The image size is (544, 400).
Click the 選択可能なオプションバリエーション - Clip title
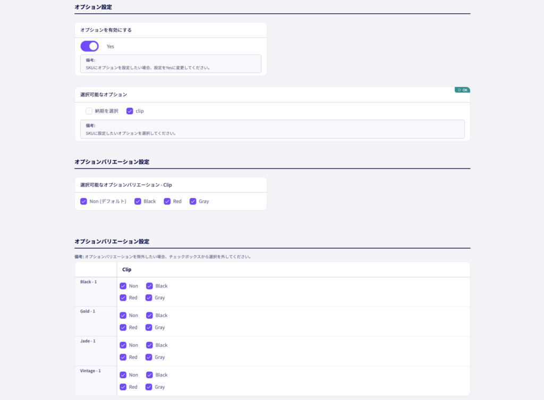coord(126,185)
